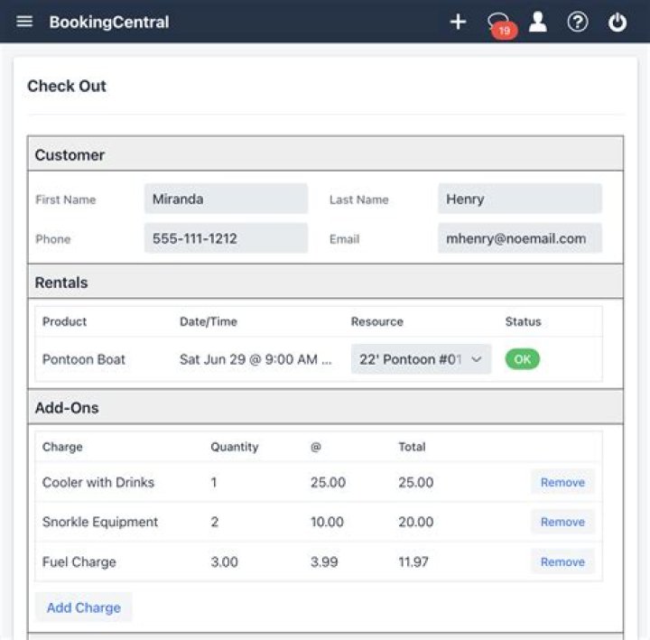Viewport: 650px width, 640px height.
Task: Click the Check Out page heading
Action: tap(67, 86)
